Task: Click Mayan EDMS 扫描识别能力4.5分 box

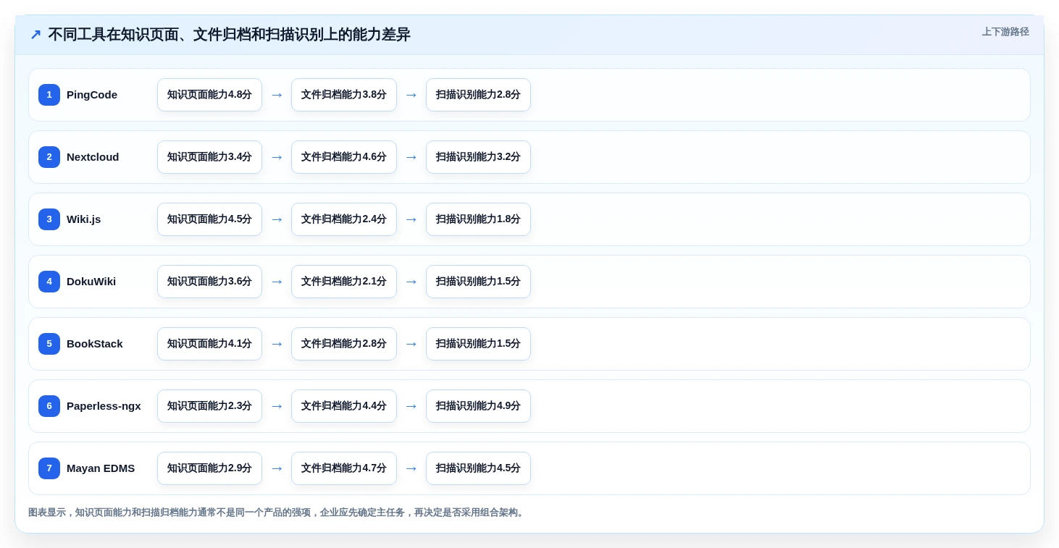Action: 478,468
